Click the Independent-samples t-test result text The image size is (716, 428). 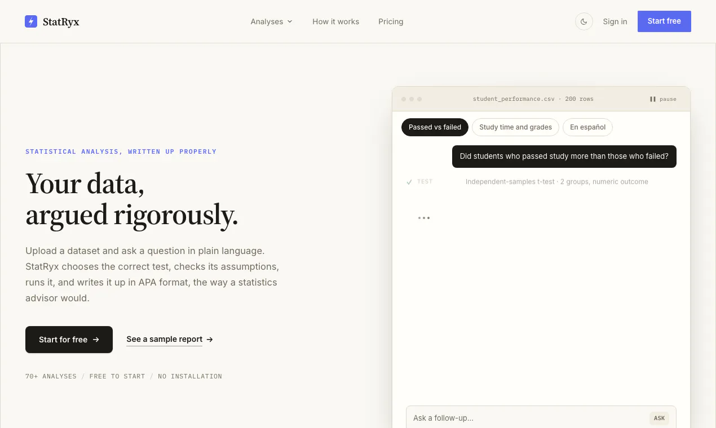click(557, 182)
